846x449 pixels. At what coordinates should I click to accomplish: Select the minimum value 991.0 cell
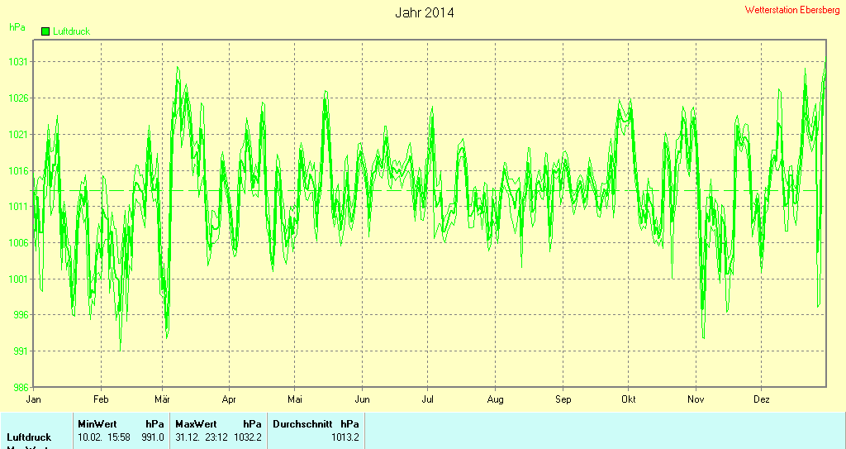[153, 437]
